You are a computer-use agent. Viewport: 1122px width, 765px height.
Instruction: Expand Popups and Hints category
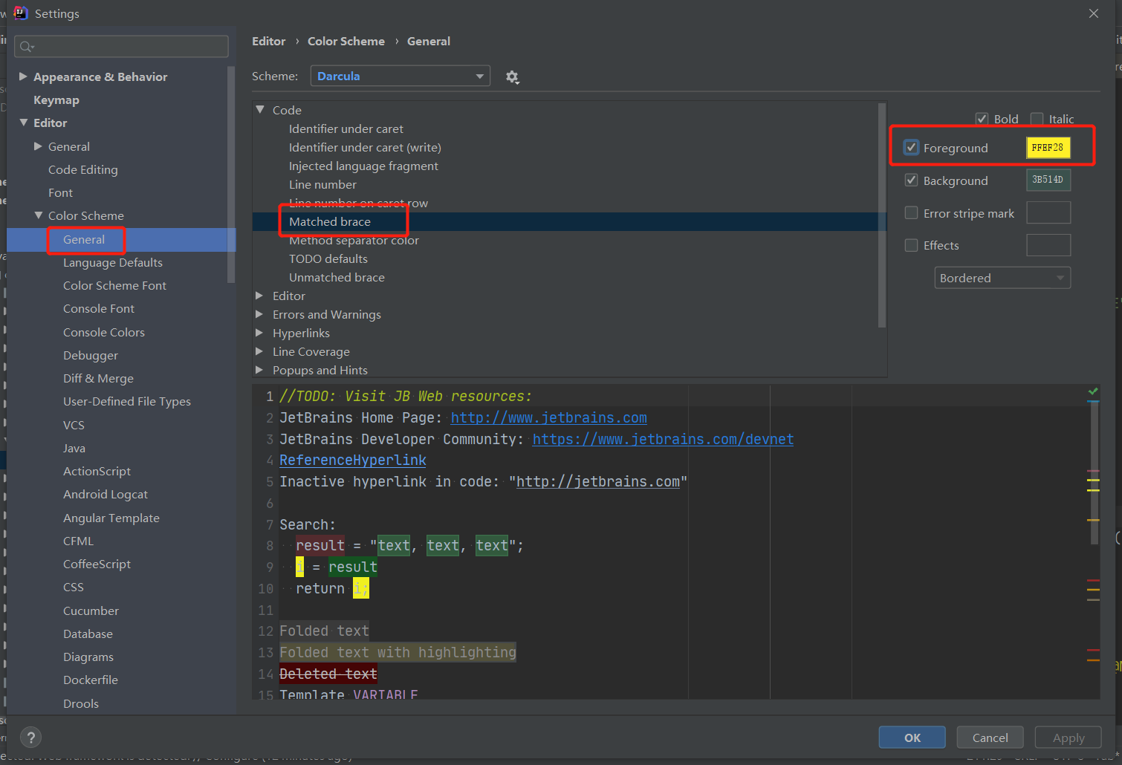click(260, 370)
